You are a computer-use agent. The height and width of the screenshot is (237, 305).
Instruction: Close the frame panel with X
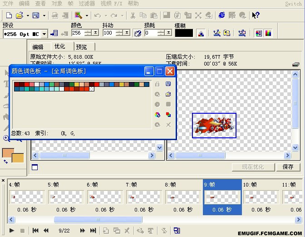click(x=3, y=181)
